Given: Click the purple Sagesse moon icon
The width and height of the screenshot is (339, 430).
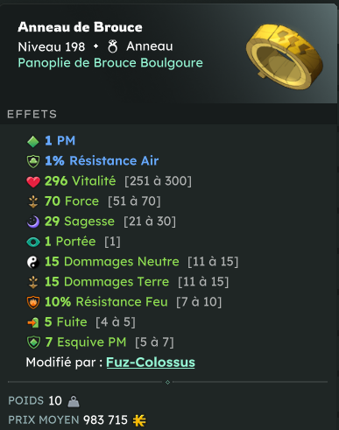Looking at the screenshot, I should pos(33,222).
